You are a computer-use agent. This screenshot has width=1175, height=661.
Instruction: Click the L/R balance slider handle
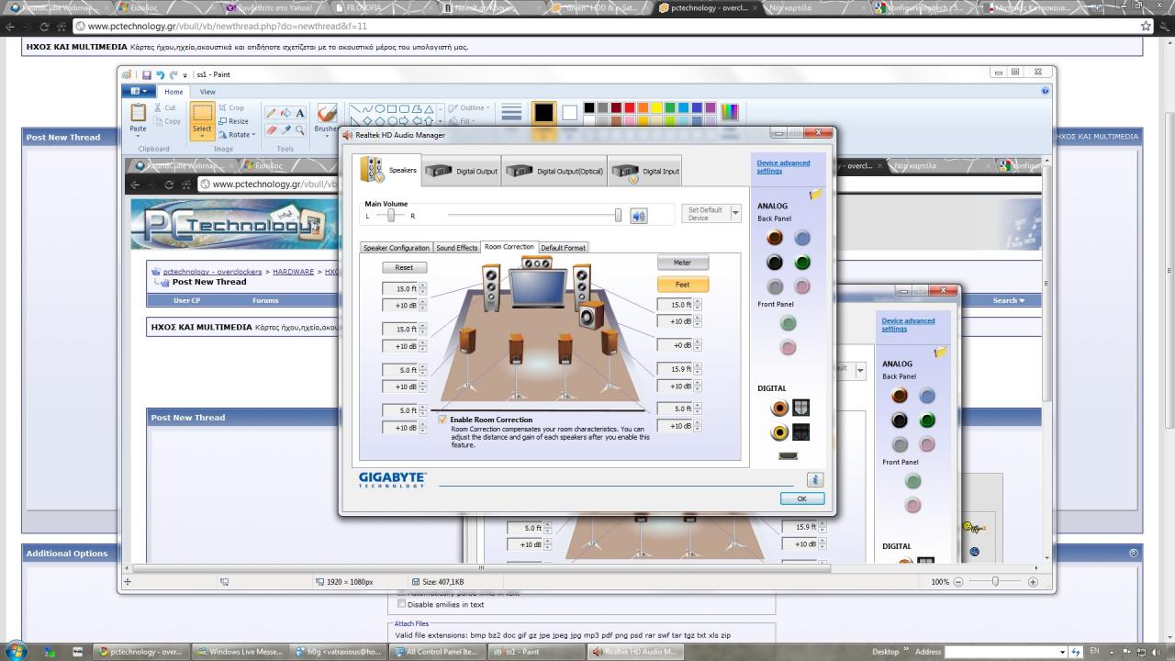click(x=391, y=215)
